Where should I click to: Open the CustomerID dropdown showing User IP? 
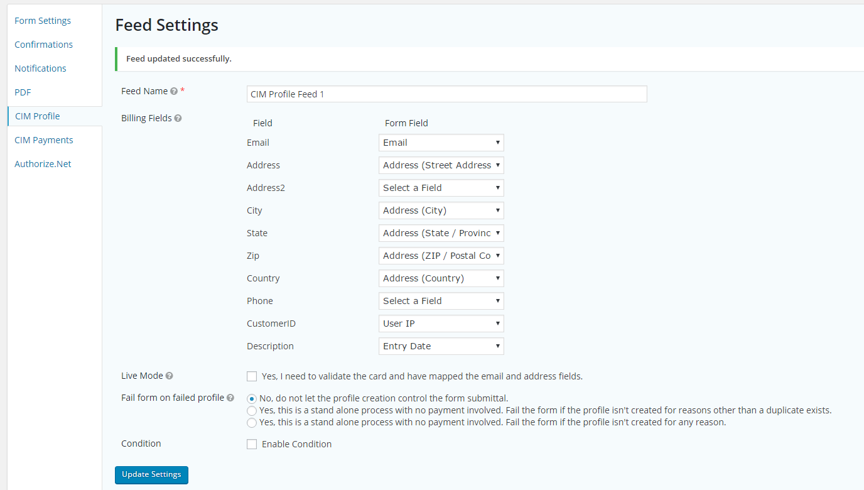441,324
